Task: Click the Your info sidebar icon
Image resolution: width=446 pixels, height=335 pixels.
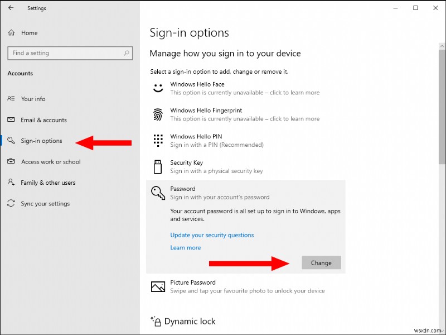Action: (11, 99)
